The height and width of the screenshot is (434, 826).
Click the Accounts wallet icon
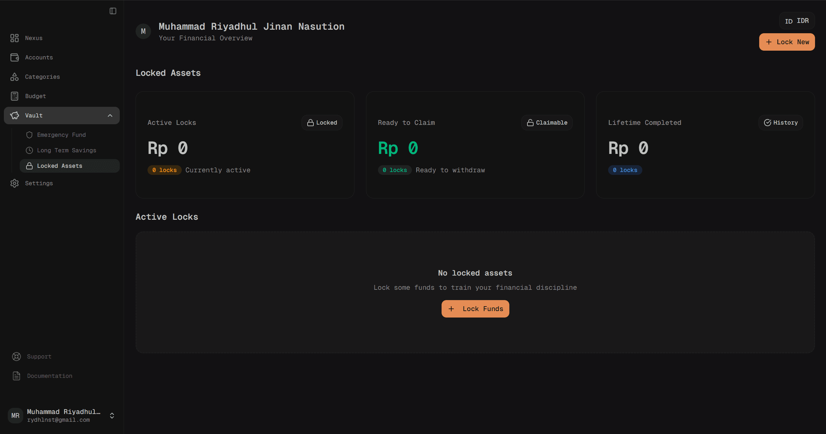click(15, 57)
